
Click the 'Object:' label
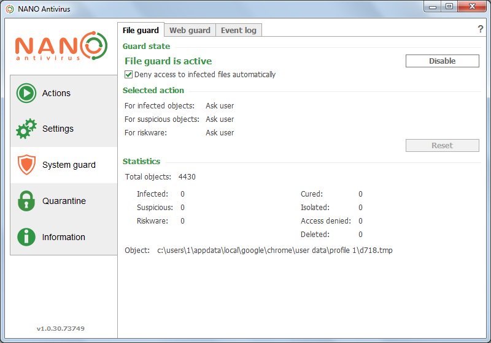pyautogui.click(x=137, y=251)
